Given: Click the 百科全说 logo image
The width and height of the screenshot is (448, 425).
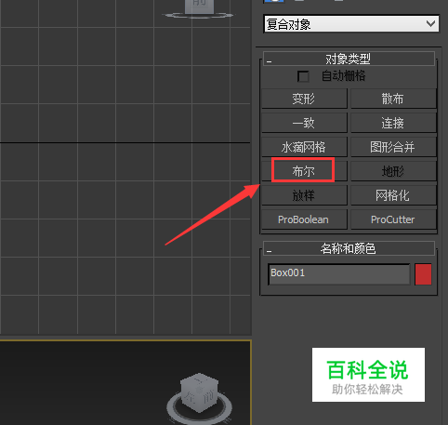Looking at the screenshot, I should click(368, 375).
